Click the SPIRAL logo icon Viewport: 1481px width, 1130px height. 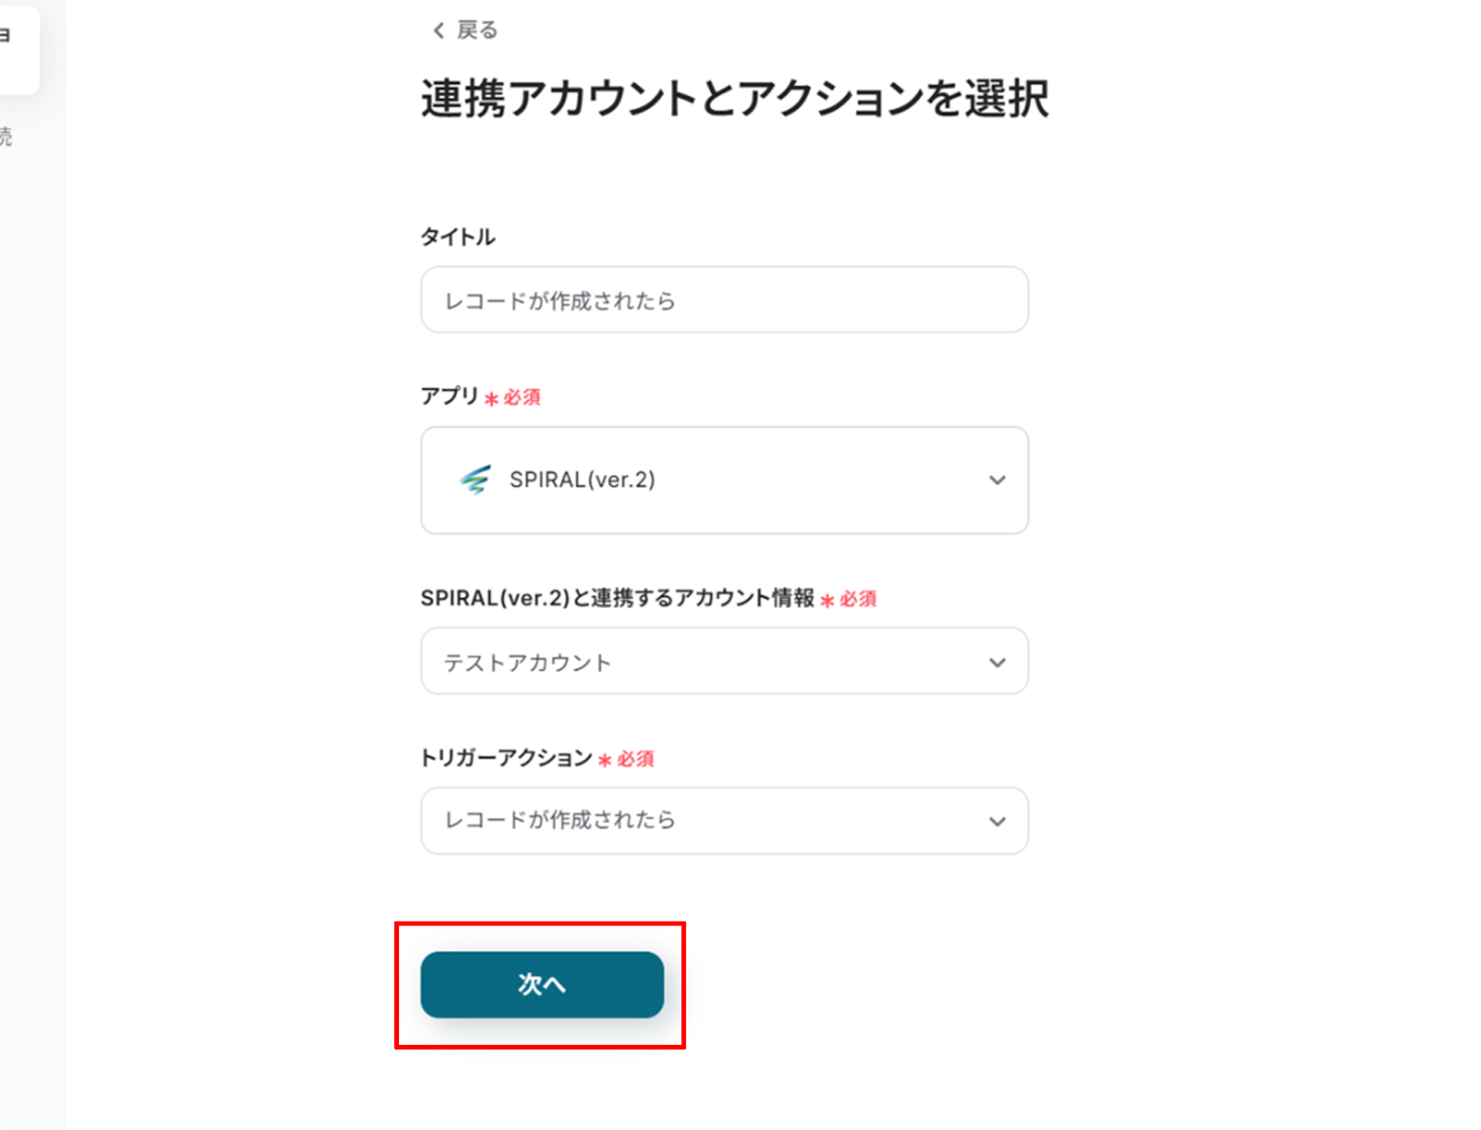[x=475, y=479]
